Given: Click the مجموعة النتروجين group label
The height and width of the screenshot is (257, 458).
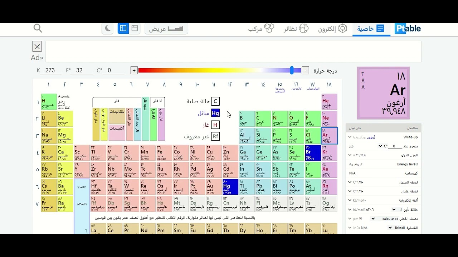Looking at the screenshot, I should (280, 90).
